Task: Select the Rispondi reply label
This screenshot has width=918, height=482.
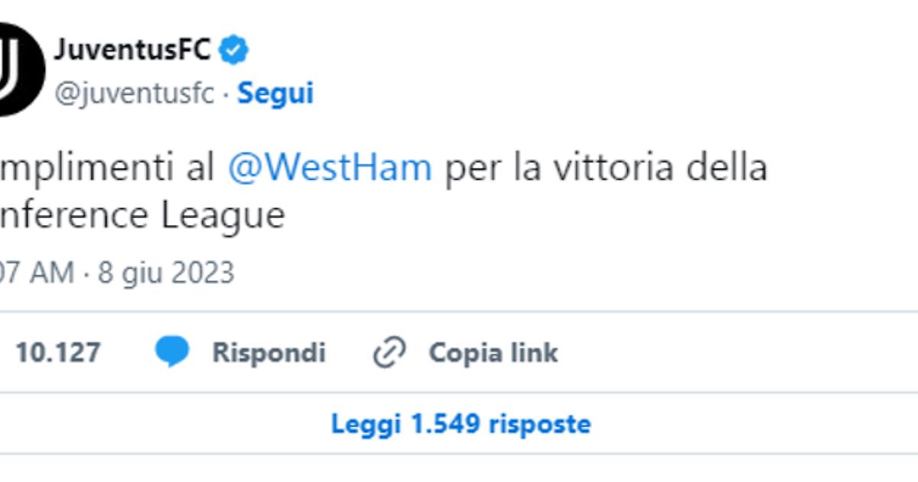Action: (x=269, y=353)
